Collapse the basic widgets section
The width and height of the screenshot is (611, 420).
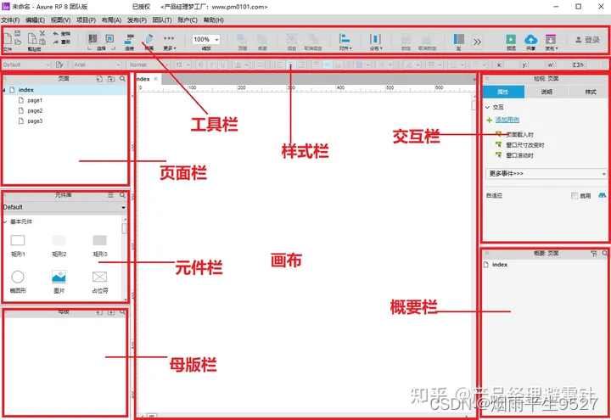tap(5, 221)
